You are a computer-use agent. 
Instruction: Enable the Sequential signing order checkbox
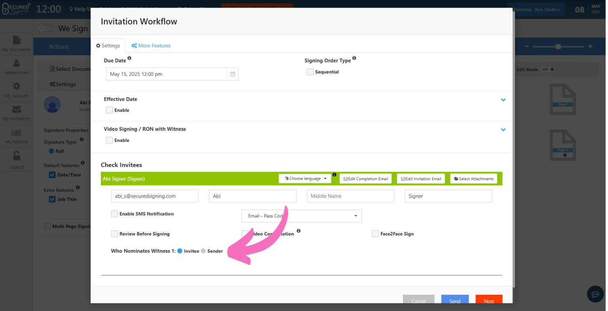(310, 72)
